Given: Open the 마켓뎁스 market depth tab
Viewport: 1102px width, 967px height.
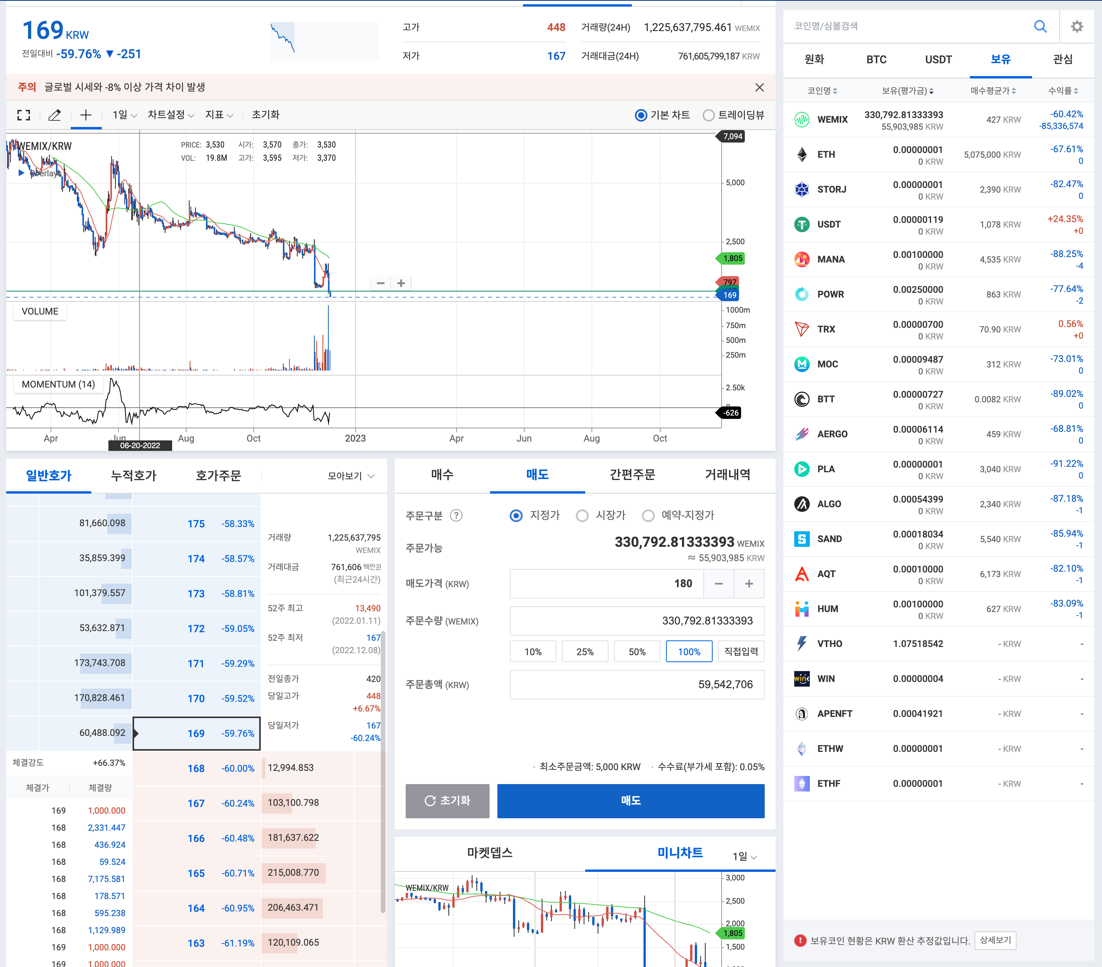Looking at the screenshot, I should click(490, 853).
